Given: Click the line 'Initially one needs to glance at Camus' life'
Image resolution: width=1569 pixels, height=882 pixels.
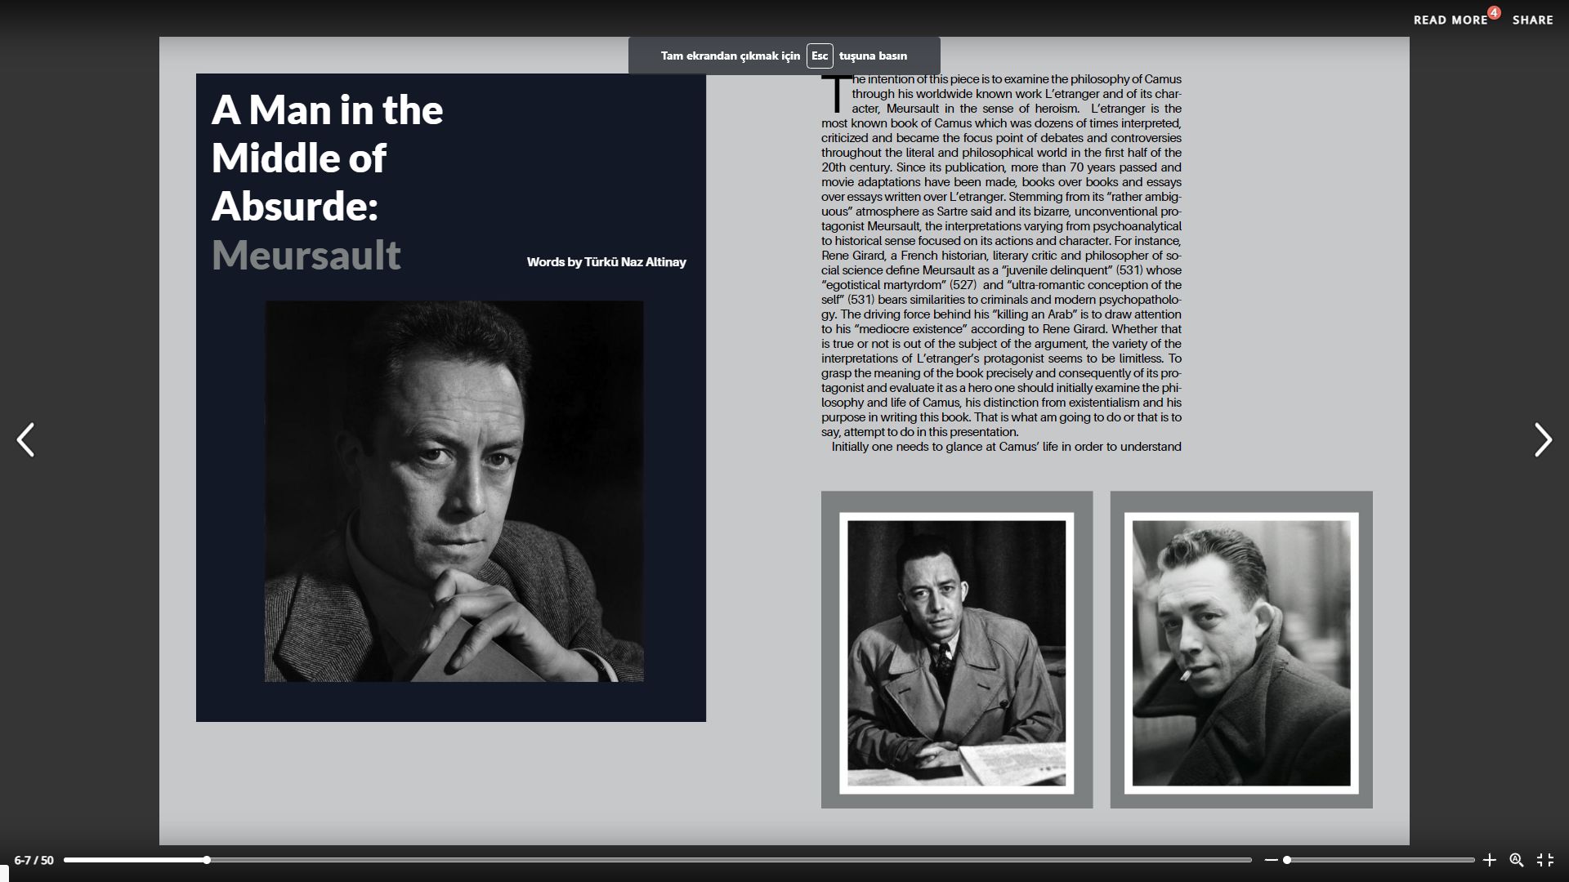Looking at the screenshot, I should point(1006,447).
